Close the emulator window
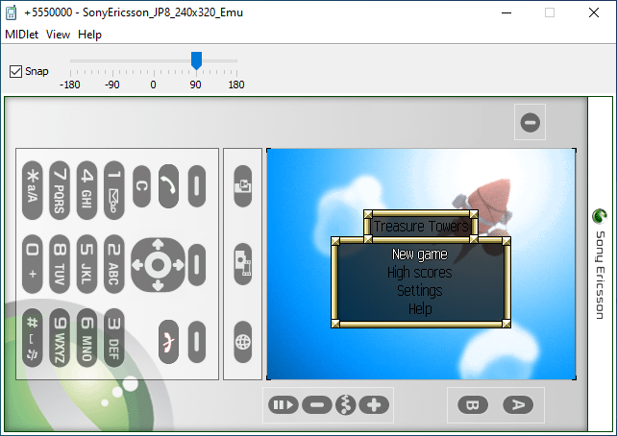 click(594, 12)
